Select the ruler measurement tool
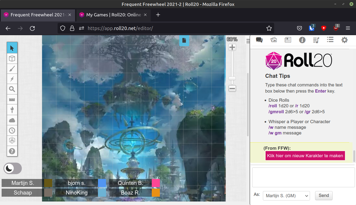356x205 pixels. pos(12,99)
